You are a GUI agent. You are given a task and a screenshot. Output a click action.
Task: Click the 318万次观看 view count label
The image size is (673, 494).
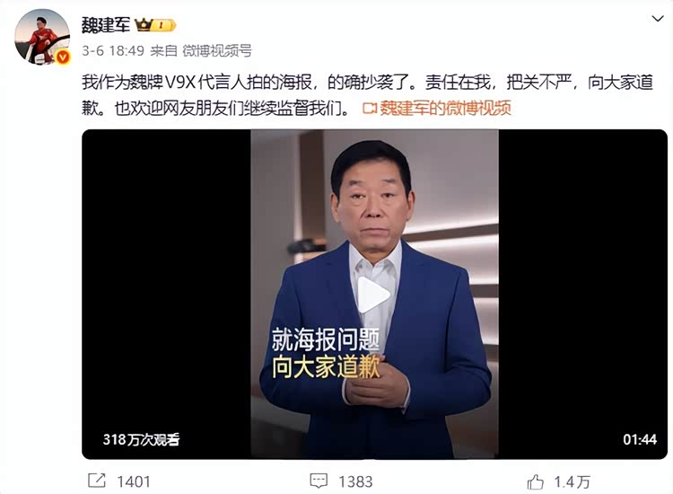[141, 439]
